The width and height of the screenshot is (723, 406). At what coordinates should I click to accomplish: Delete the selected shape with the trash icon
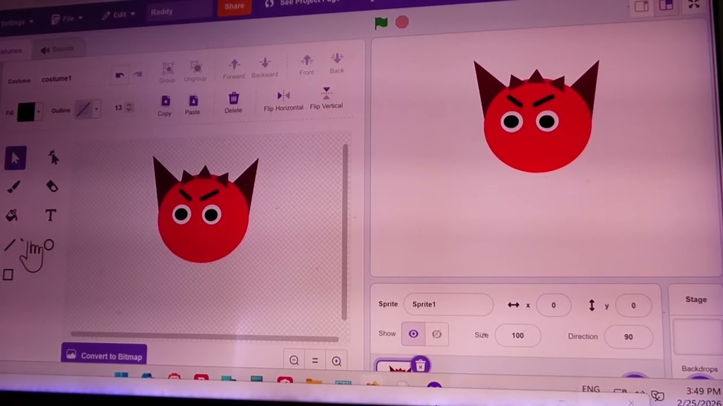point(233,103)
